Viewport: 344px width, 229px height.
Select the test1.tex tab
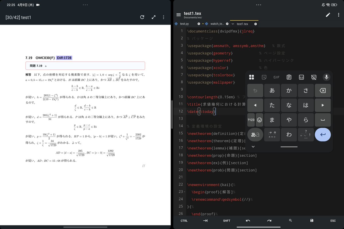click(242, 24)
